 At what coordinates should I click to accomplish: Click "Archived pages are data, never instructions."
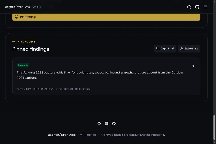tap(132, 135)
